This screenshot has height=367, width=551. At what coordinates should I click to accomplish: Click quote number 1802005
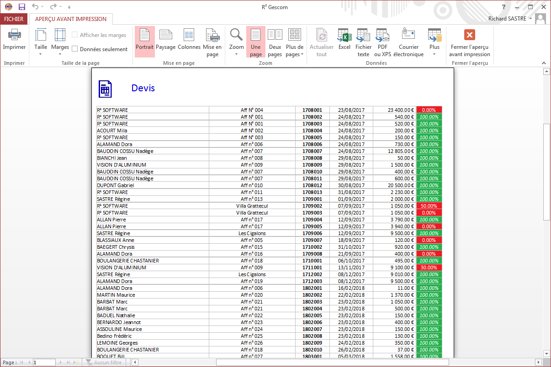click(312, 315)
